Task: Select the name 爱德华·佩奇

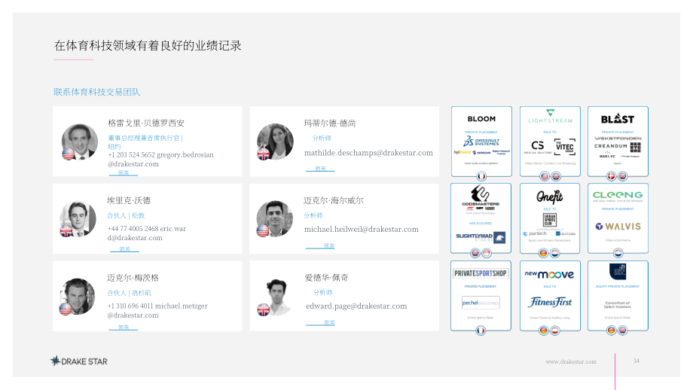Action: (x=326, y=277)
